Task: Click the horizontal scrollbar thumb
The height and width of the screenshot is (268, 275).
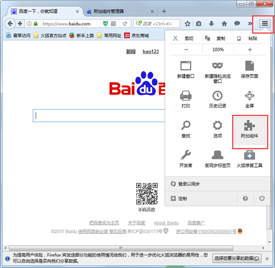Action: [x=121, y=248]
